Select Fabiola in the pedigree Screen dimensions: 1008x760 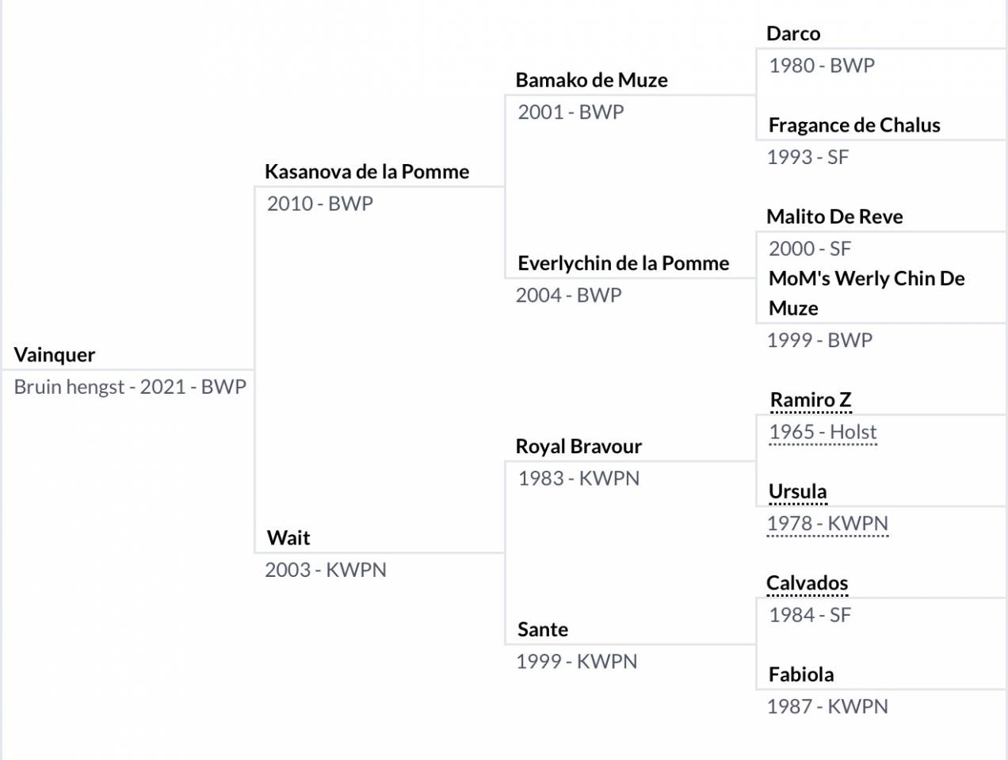coord(801,674)
